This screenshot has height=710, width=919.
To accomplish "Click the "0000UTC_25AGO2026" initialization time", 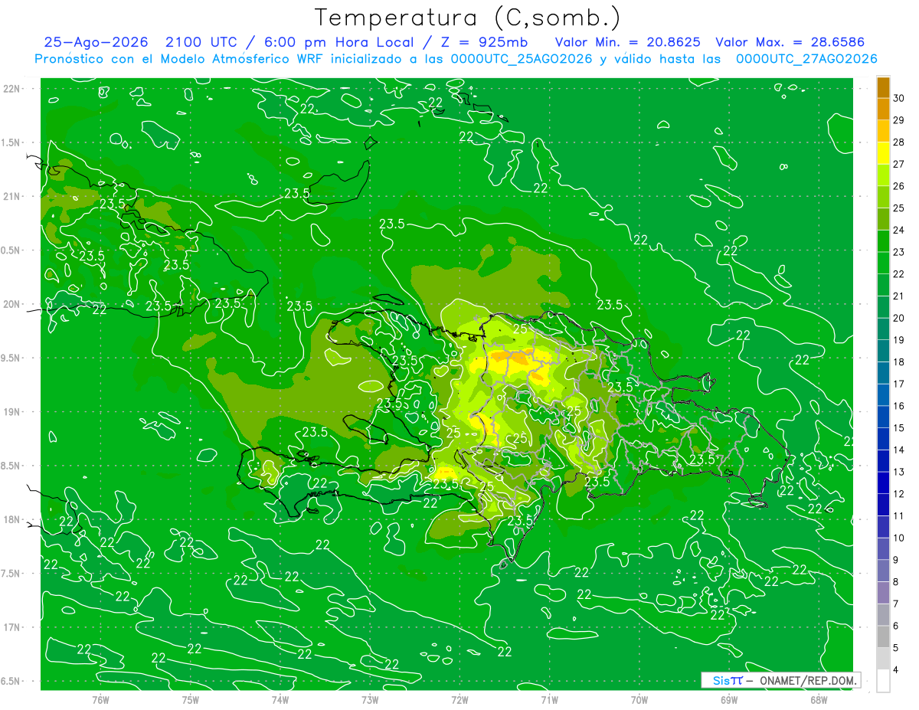I will coord(521,59).
